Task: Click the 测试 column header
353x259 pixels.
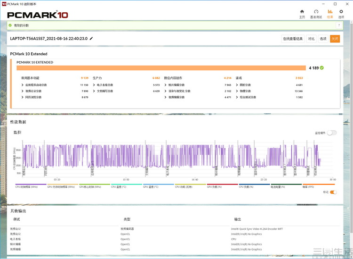Action: pyautogui.click(x=16, y=219)
